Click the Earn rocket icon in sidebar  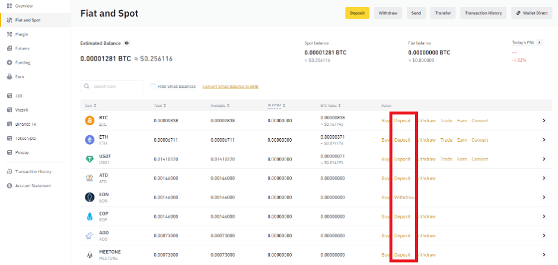pos(9,76)
